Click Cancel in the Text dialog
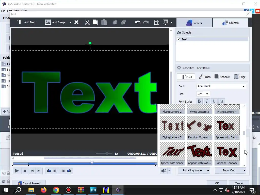This screenshot has width=260, height=195. click(x=239, y=183)
